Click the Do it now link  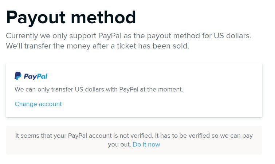pyautogui.click(x=146, y=144)
